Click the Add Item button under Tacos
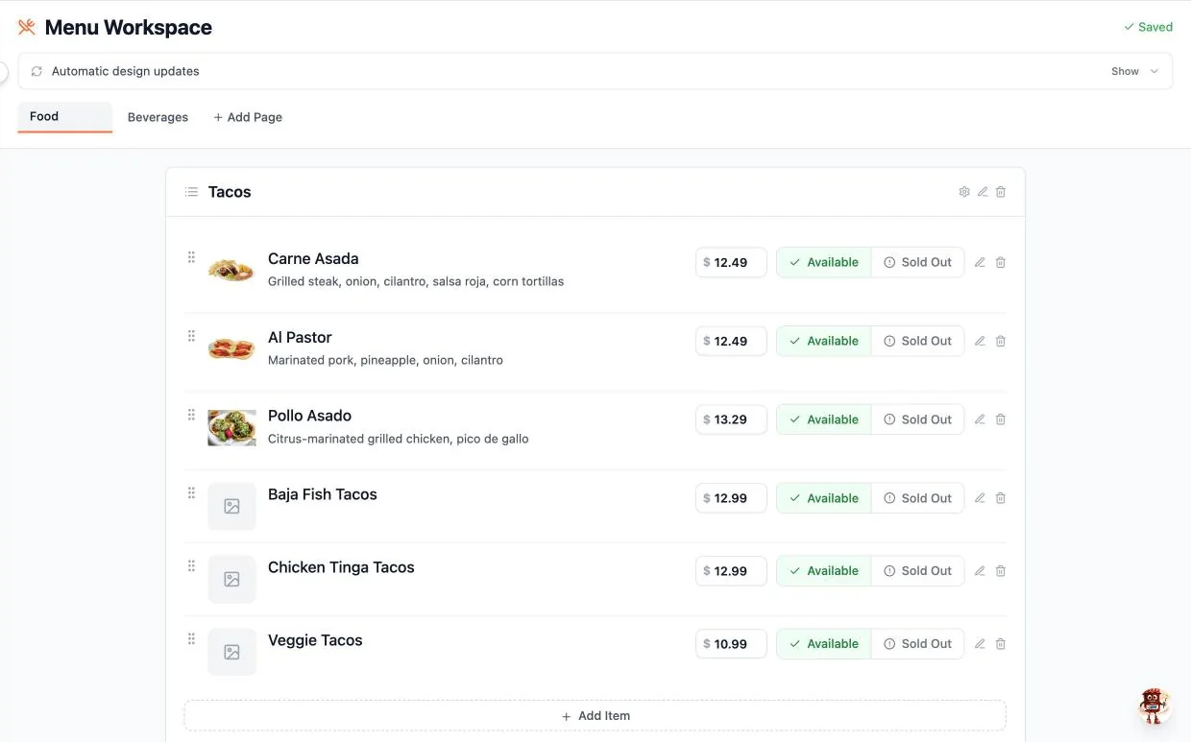This screenshot has height=742, width=1191. (595, 716)
